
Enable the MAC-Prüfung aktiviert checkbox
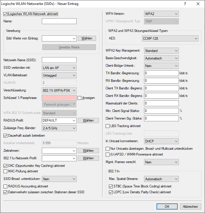(6, 171)
